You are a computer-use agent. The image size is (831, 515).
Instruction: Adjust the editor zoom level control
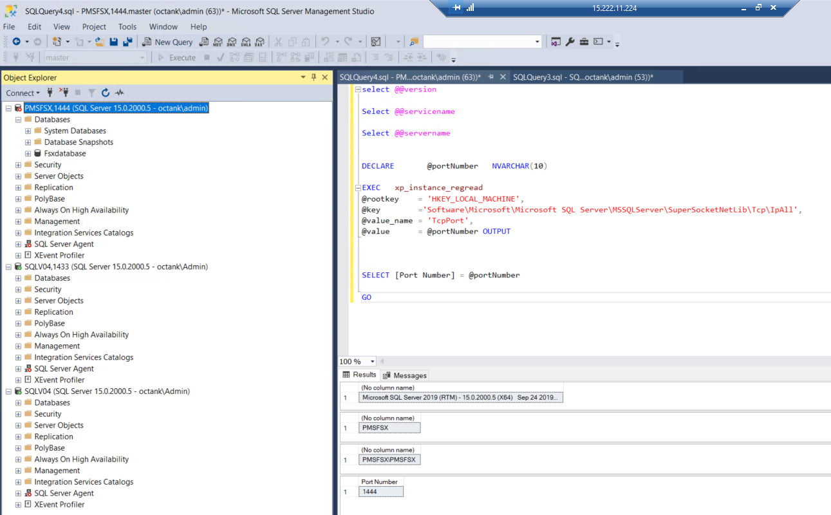357,361
